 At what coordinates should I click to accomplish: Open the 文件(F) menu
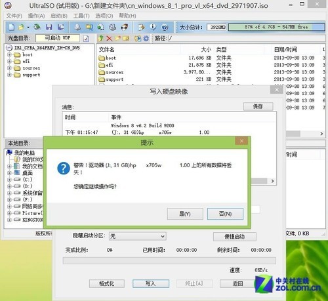14,16
